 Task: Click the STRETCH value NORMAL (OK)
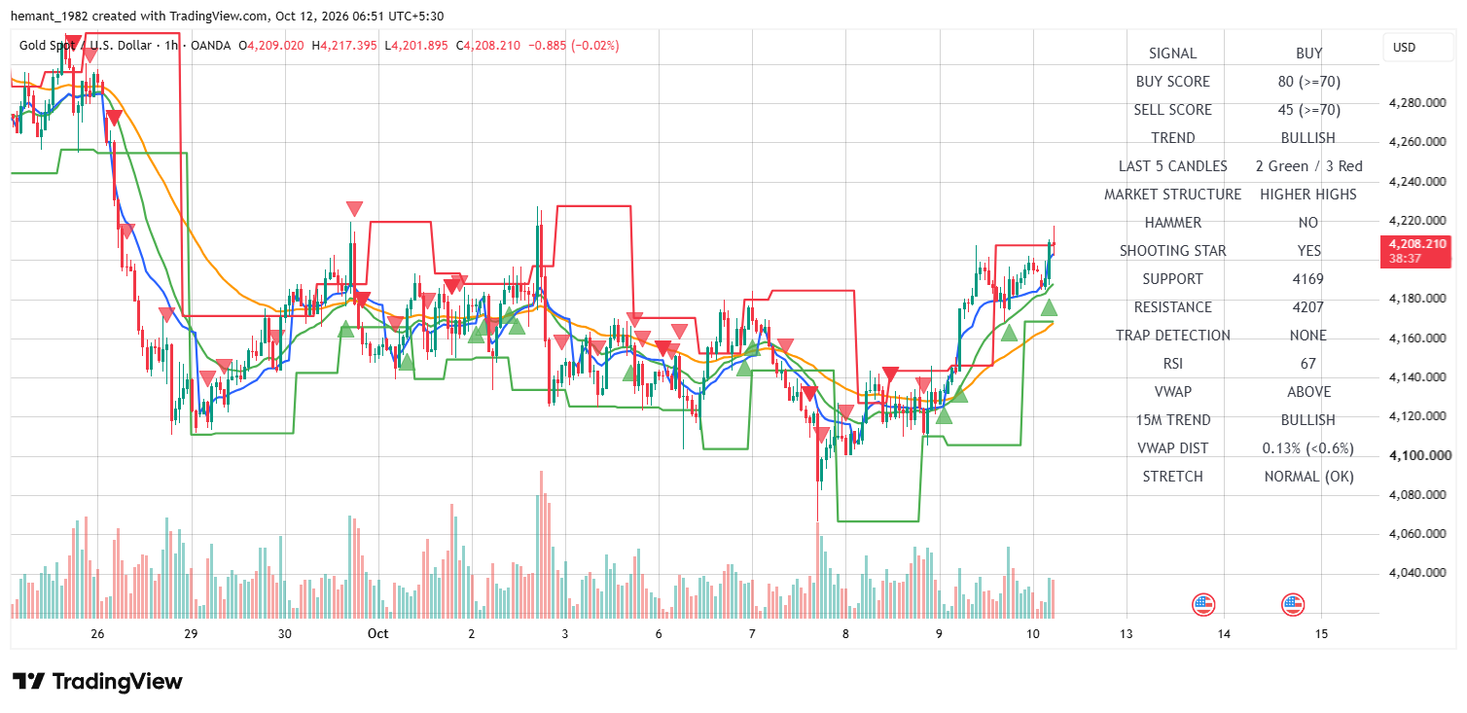(x=1308, y=477)
